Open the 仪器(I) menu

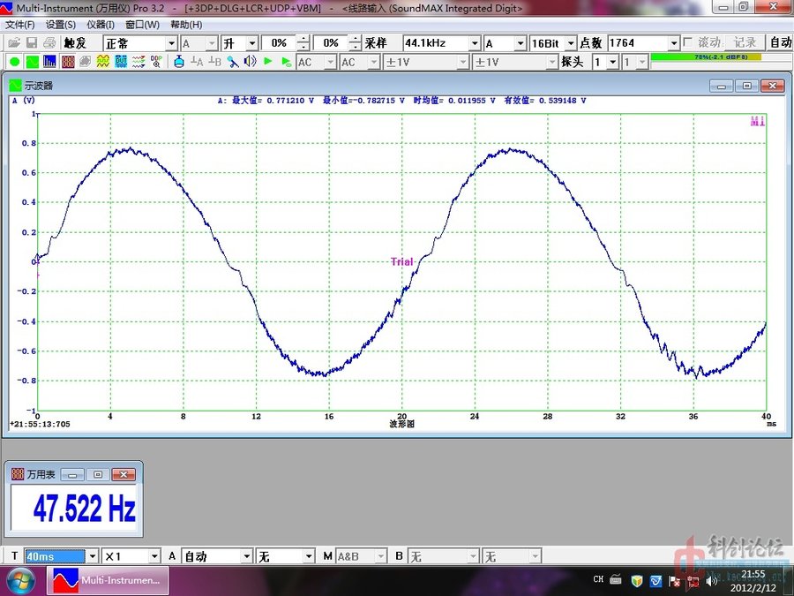pos(101,25)
